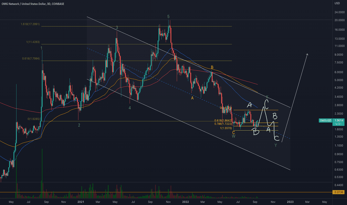Click the 0.7500 price axis label

[340, 162]
